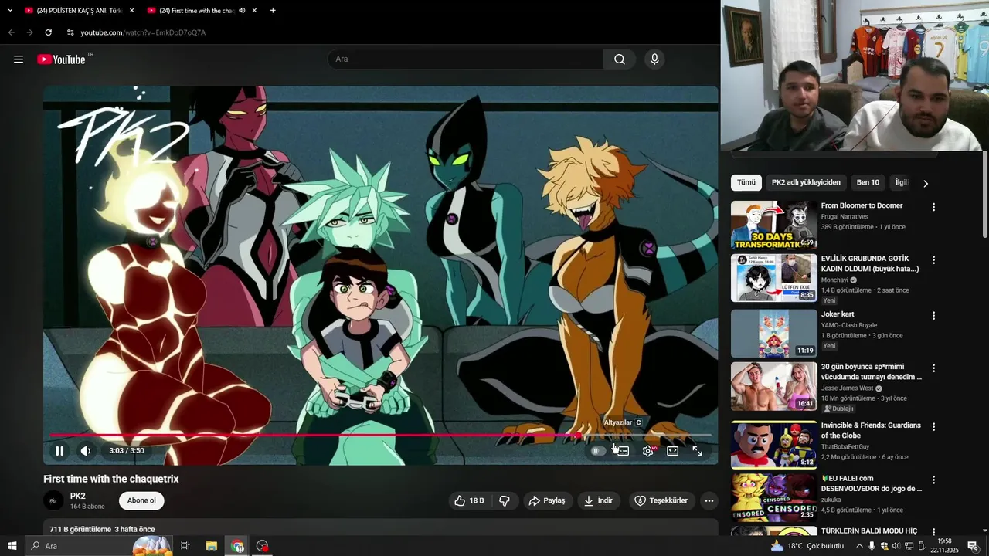This screenshot has width=989, height=556.
Task: Open options menu for Invincible & Friends video
Action: (x=933, y=427)
